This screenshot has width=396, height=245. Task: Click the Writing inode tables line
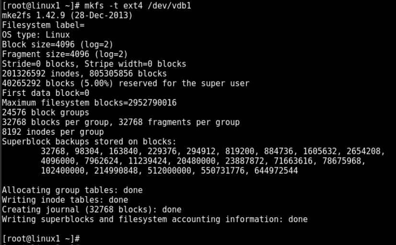click(65, 200)
